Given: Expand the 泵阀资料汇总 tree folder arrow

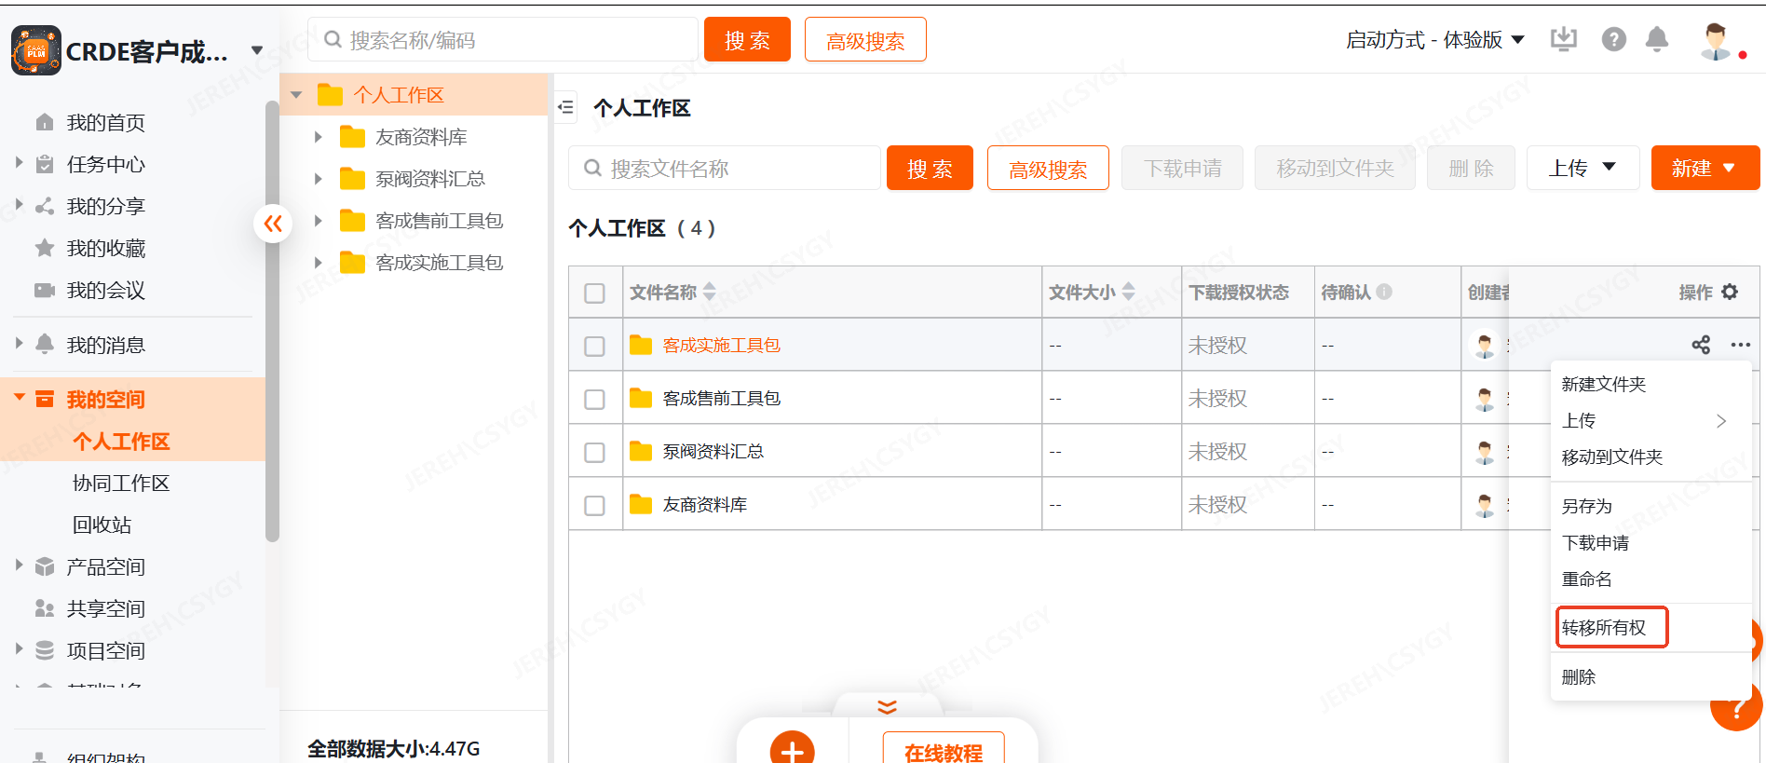Looking at the screenshot, I should [x=319, y=179].
